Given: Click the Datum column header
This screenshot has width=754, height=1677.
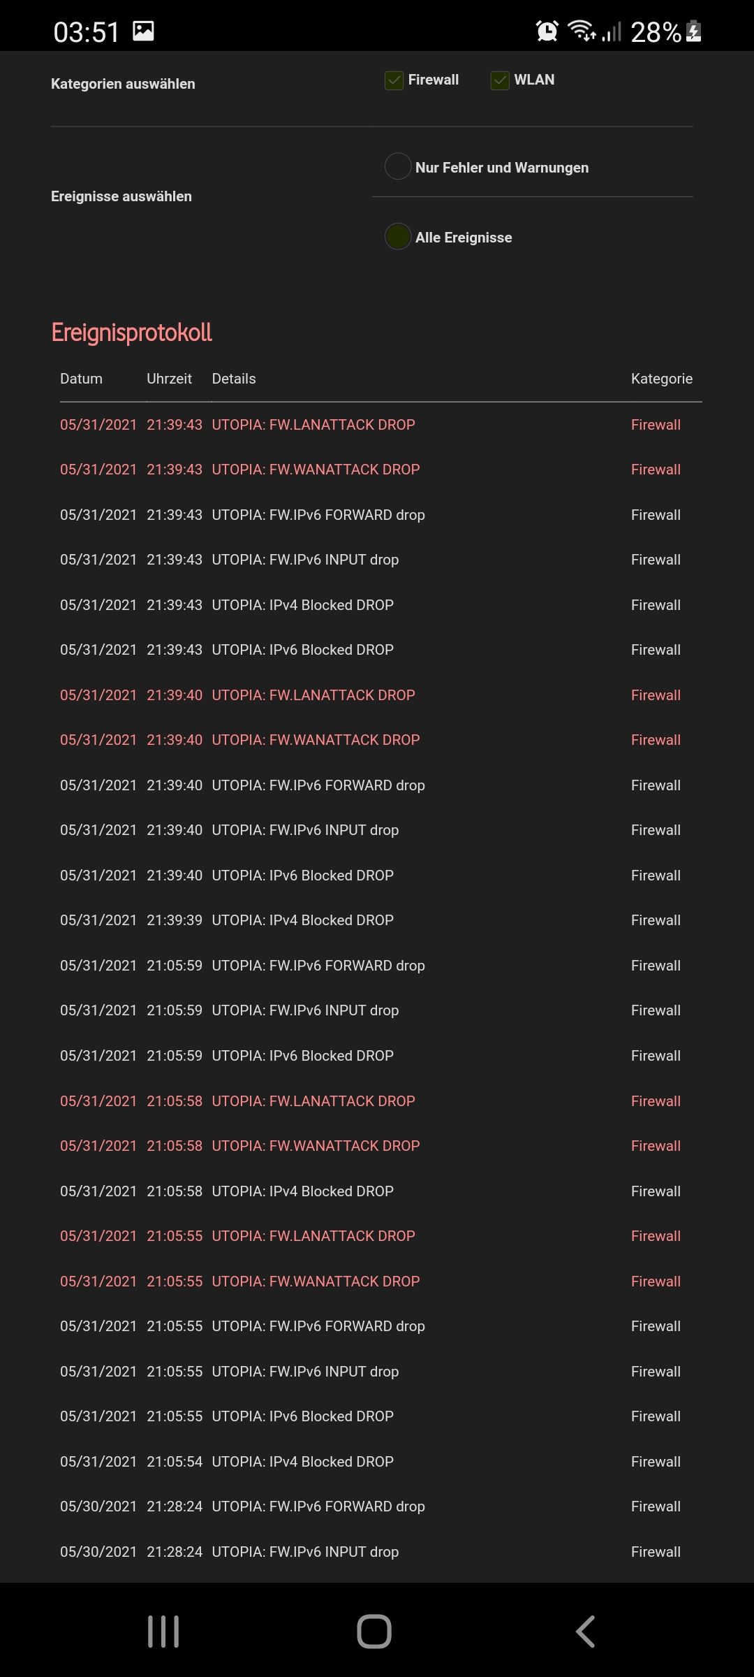Looking at the screenshot, I should pos(81,379).
